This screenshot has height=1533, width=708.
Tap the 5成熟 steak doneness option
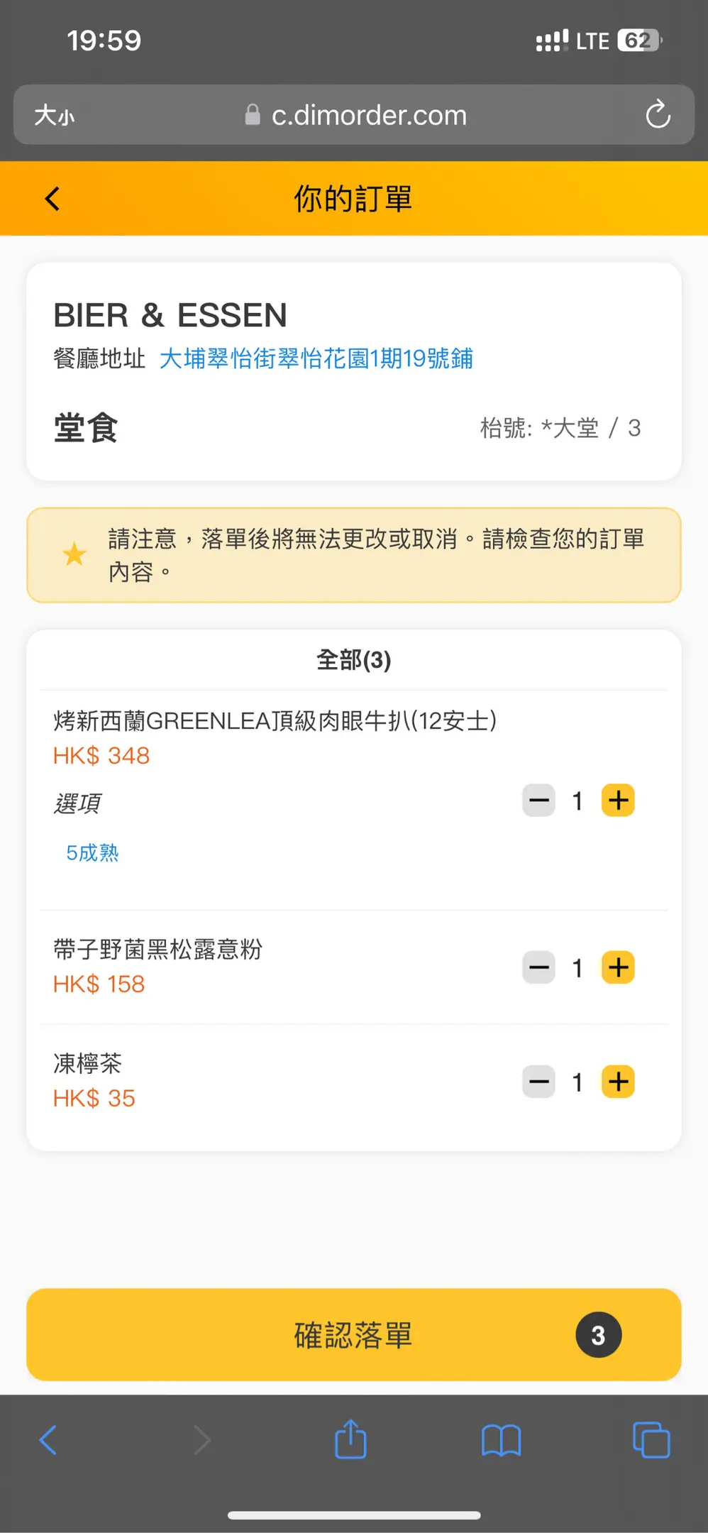(92, 852)
